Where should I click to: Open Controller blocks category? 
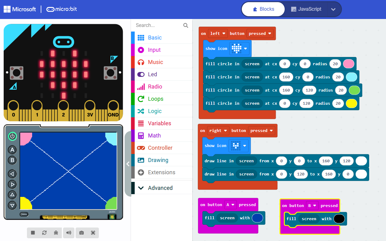coord(162,148)
